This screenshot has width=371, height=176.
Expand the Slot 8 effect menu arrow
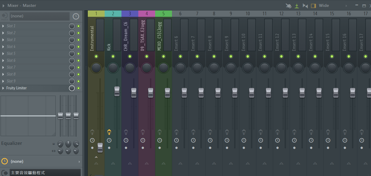[x=3, y=74]
